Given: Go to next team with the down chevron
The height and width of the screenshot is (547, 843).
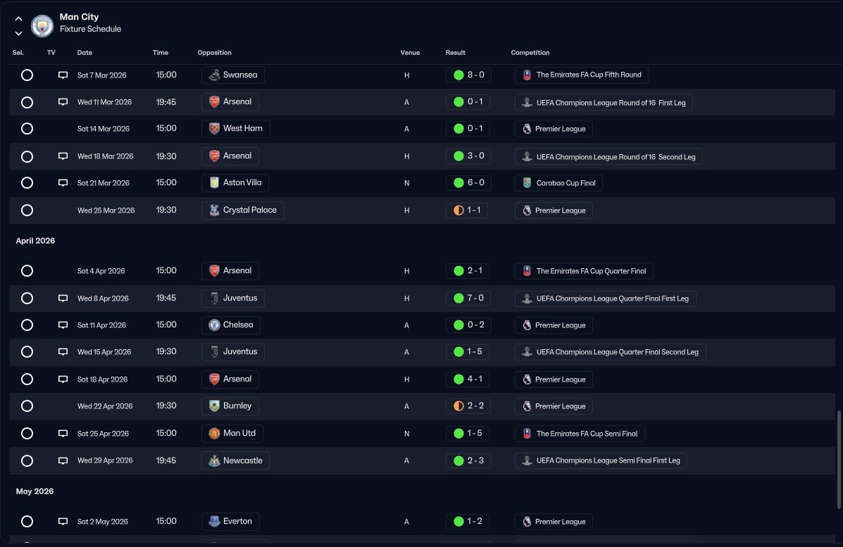Looking at the screenshot, I should click(x=18, y=33).
